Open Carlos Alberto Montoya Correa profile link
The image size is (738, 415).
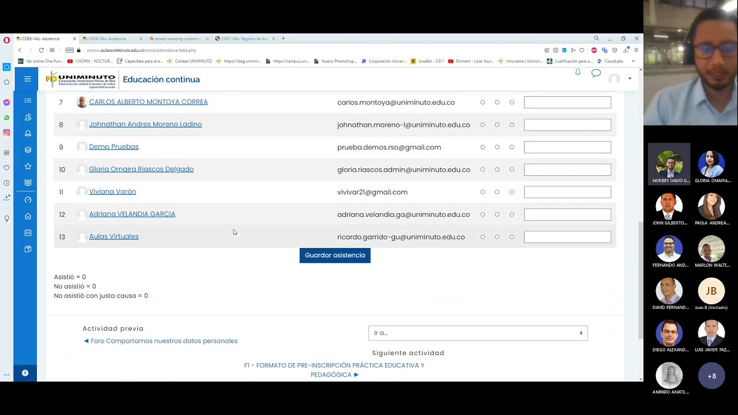(x=148, y=102)
